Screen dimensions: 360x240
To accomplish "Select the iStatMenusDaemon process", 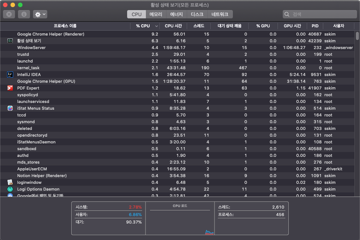I will pyautogui.click(x=177, y=142).
